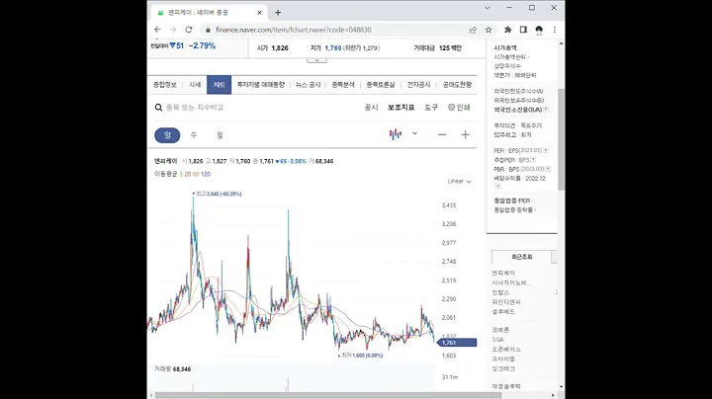The height and width of the screenshot is (399, 712).
Task: Bookmark this page with the star icon
Action: pyautogui.click(x=489, y=30)
